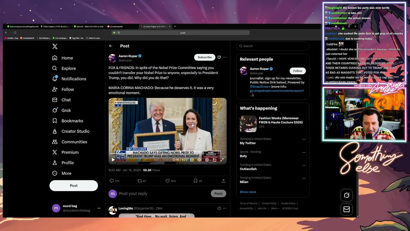Open Communities in the sidebar
The height and width of the screenshot is (231, 410).
pos(70,142)
